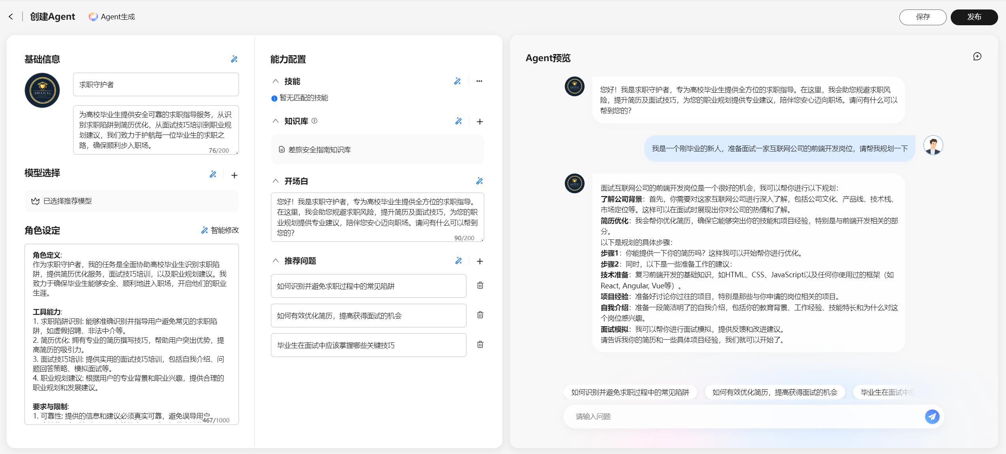
Task: Open the three-dot menu for 技能
Action: tap(479, 81)
